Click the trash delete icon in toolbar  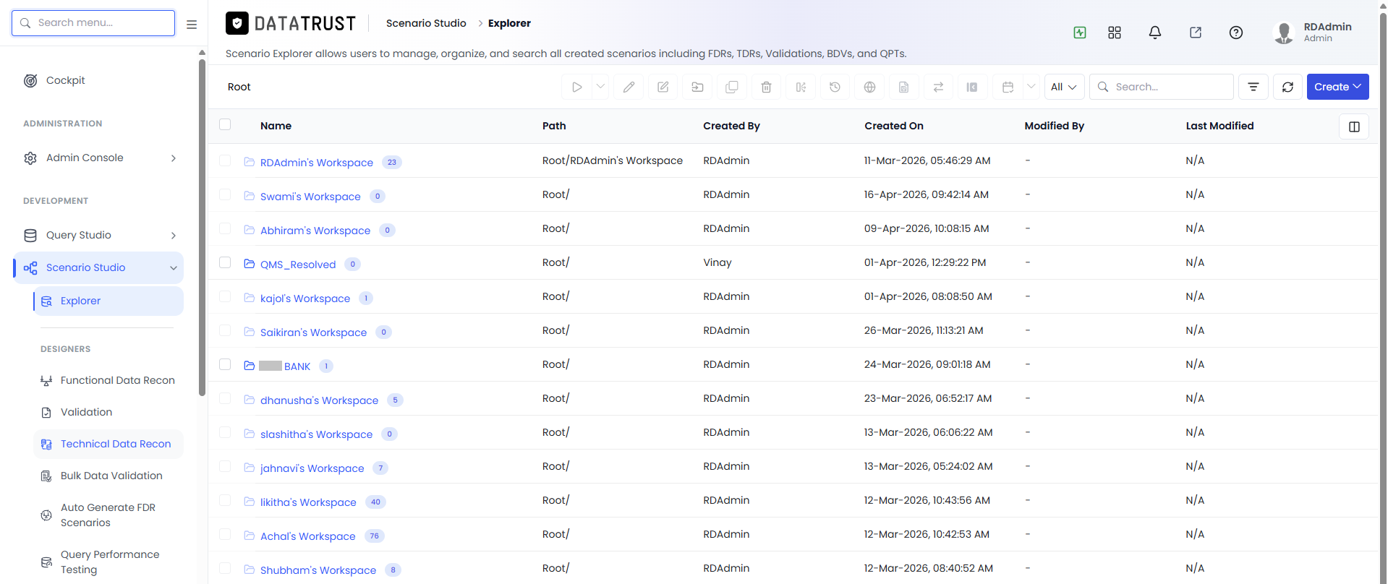tap(766, 87)
